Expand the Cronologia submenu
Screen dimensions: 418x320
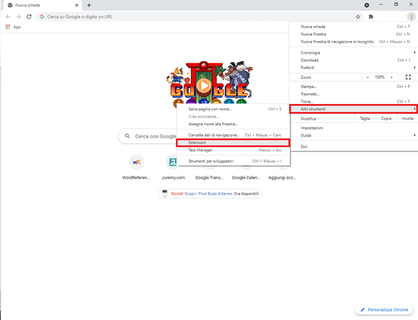click(x=354, y=53)
